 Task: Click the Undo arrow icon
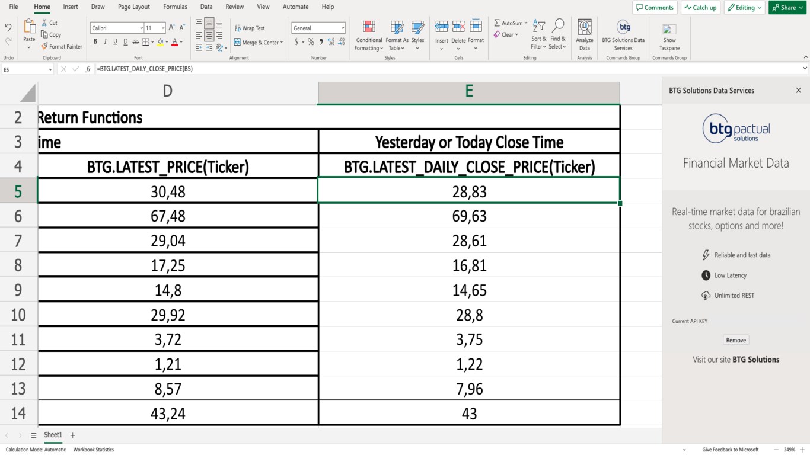click(8, 27)
